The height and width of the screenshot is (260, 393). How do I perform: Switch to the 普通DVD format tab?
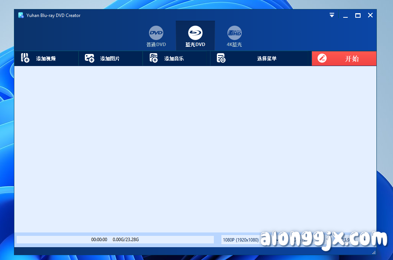pyautogui.click(x=156, y=36)
